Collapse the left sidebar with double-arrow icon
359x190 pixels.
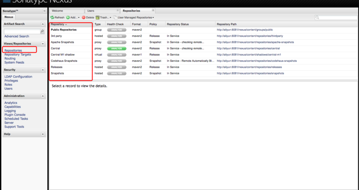click(43, 9)
